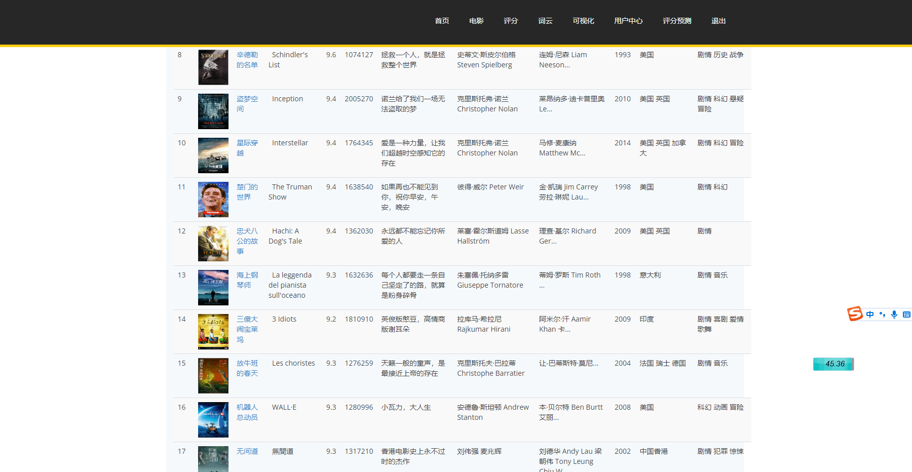912x472 pixels.
Task: Select the director 刘伟强 麦兆辉
Action: (479, 451)
